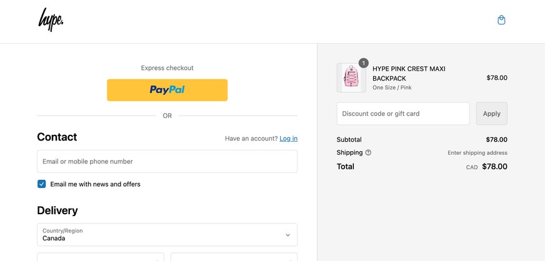Click the Apply discount button
The width and height of the screenshot is (545, 261).
click(x=491, y=114)
